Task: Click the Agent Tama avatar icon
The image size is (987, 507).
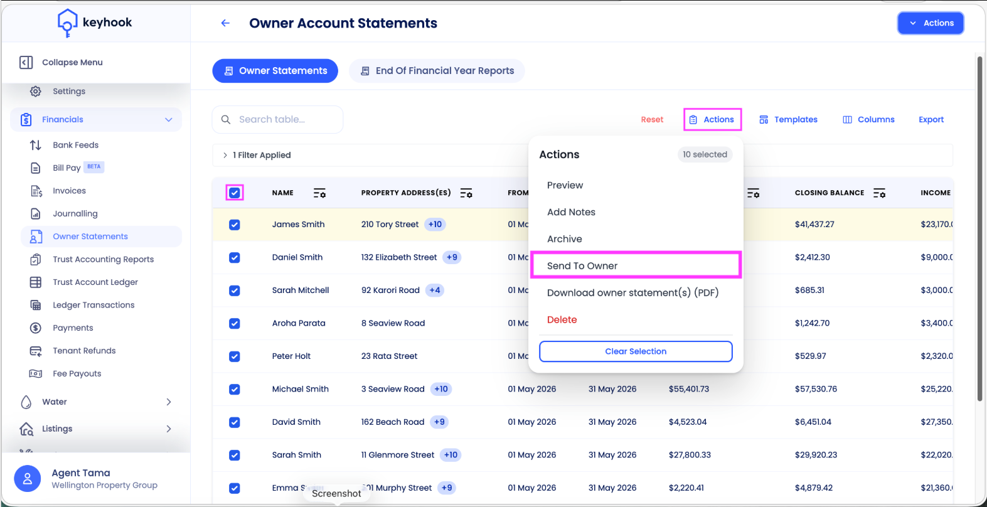Action: click(x=28, y=479)
